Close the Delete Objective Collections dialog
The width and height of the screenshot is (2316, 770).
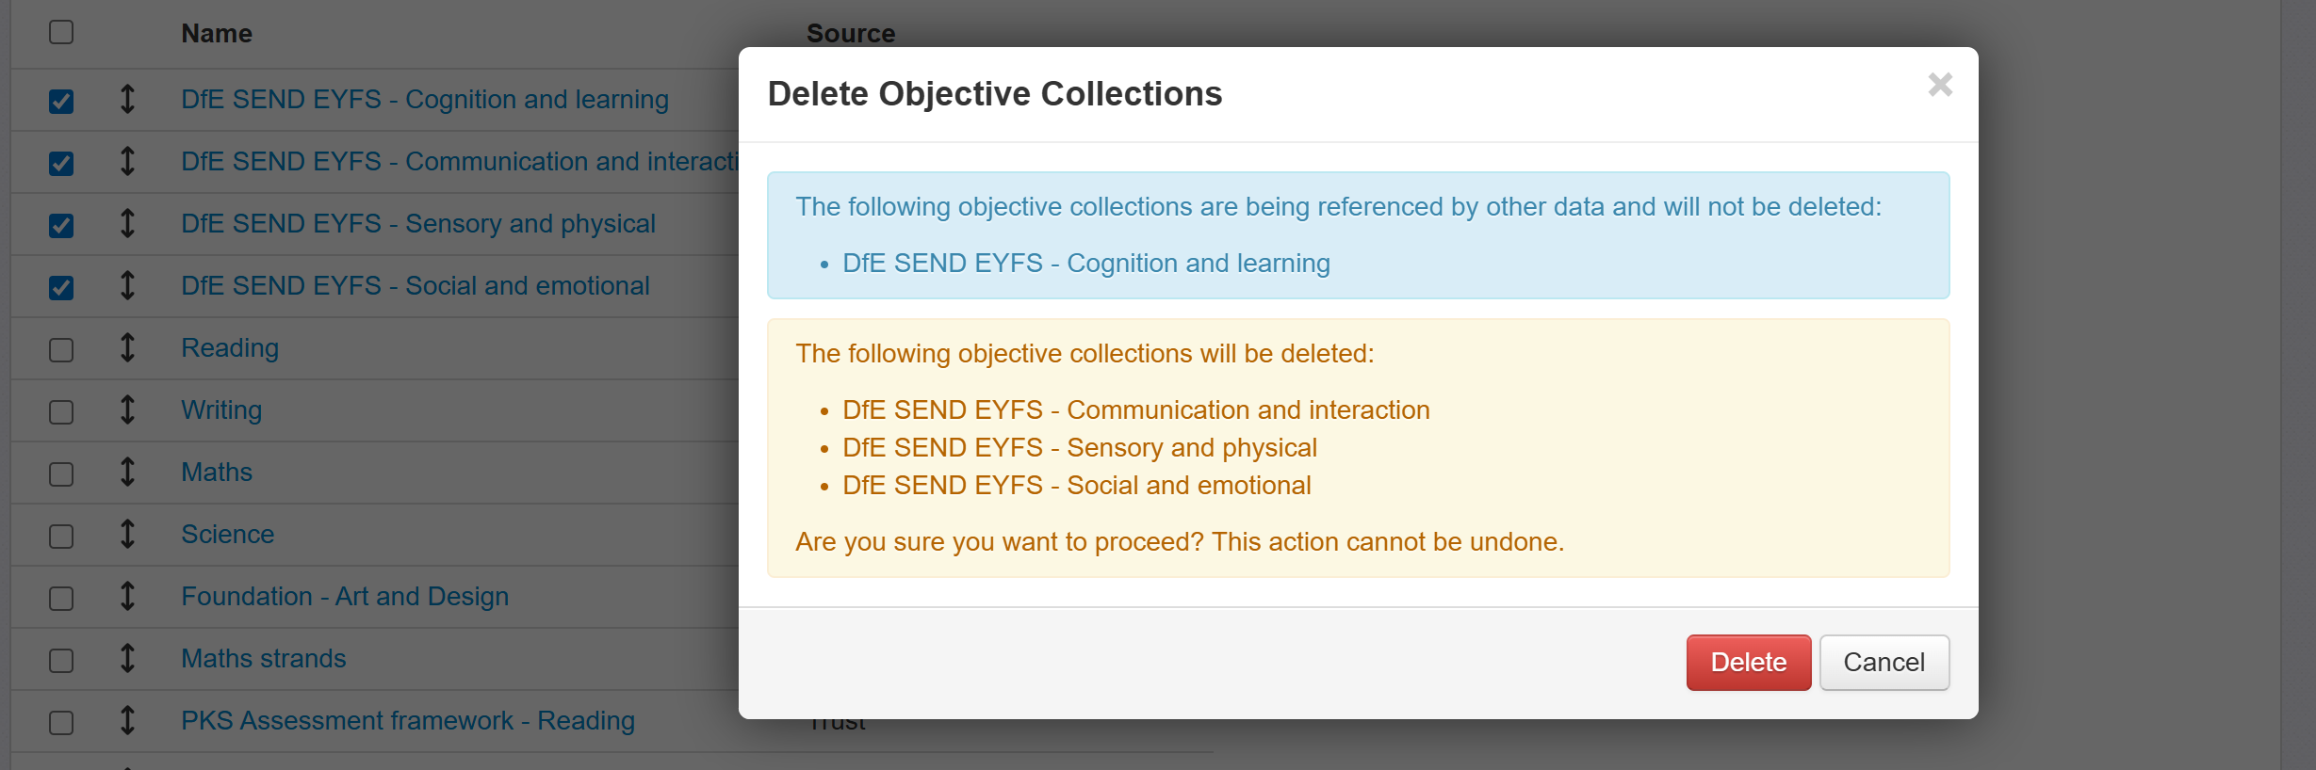1940,86
